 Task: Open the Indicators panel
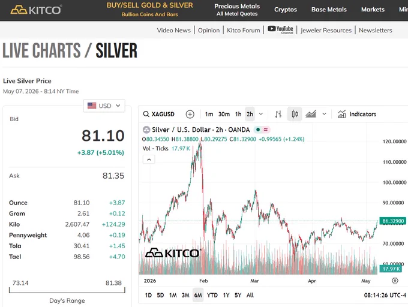click(357, 114)
